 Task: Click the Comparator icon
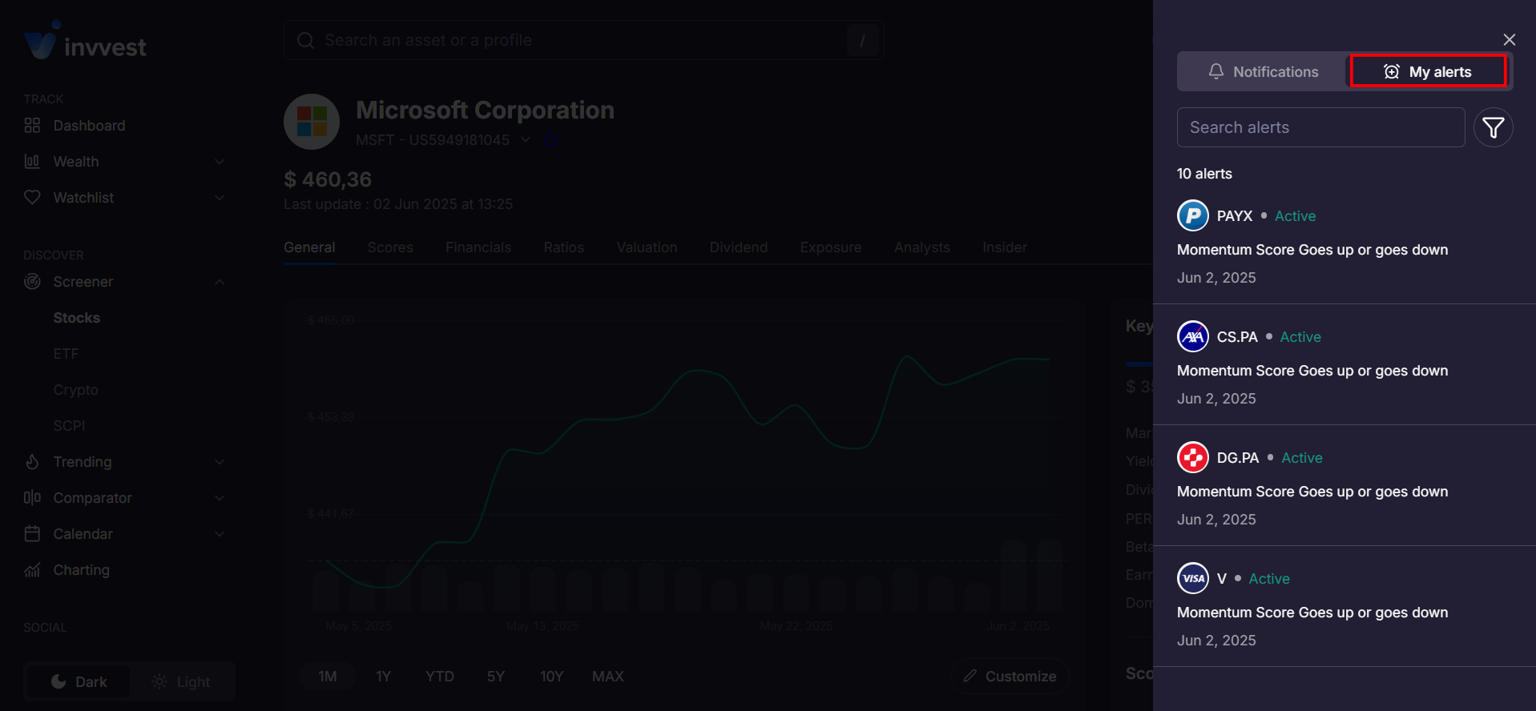point(32,498)
